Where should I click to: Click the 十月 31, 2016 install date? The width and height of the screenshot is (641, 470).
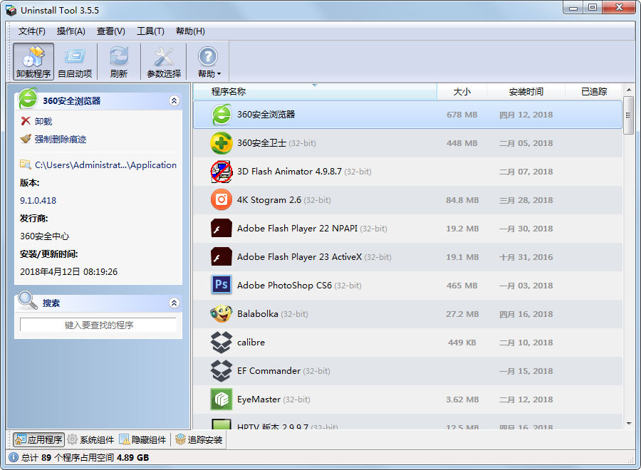tap(526, 257)
